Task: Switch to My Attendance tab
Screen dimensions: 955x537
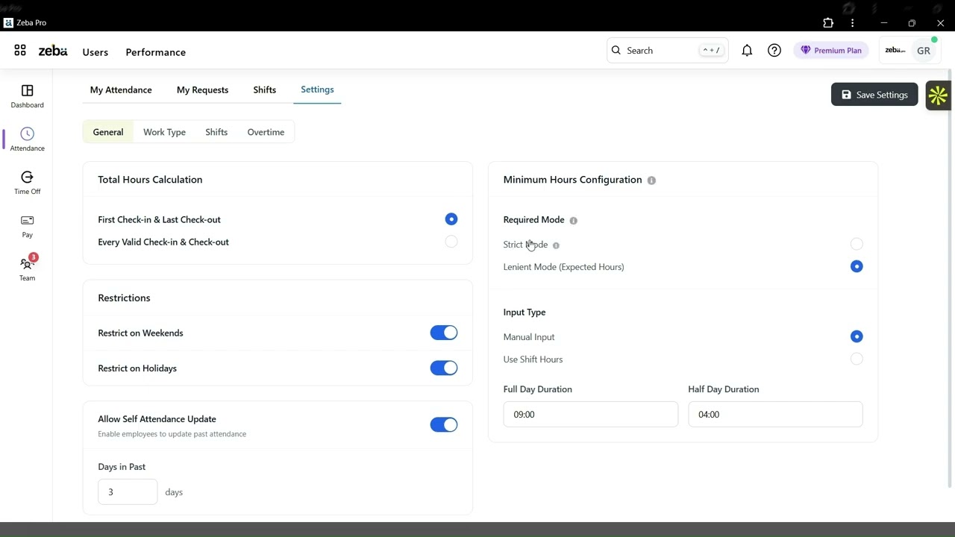Action: (x=121, y=89)
